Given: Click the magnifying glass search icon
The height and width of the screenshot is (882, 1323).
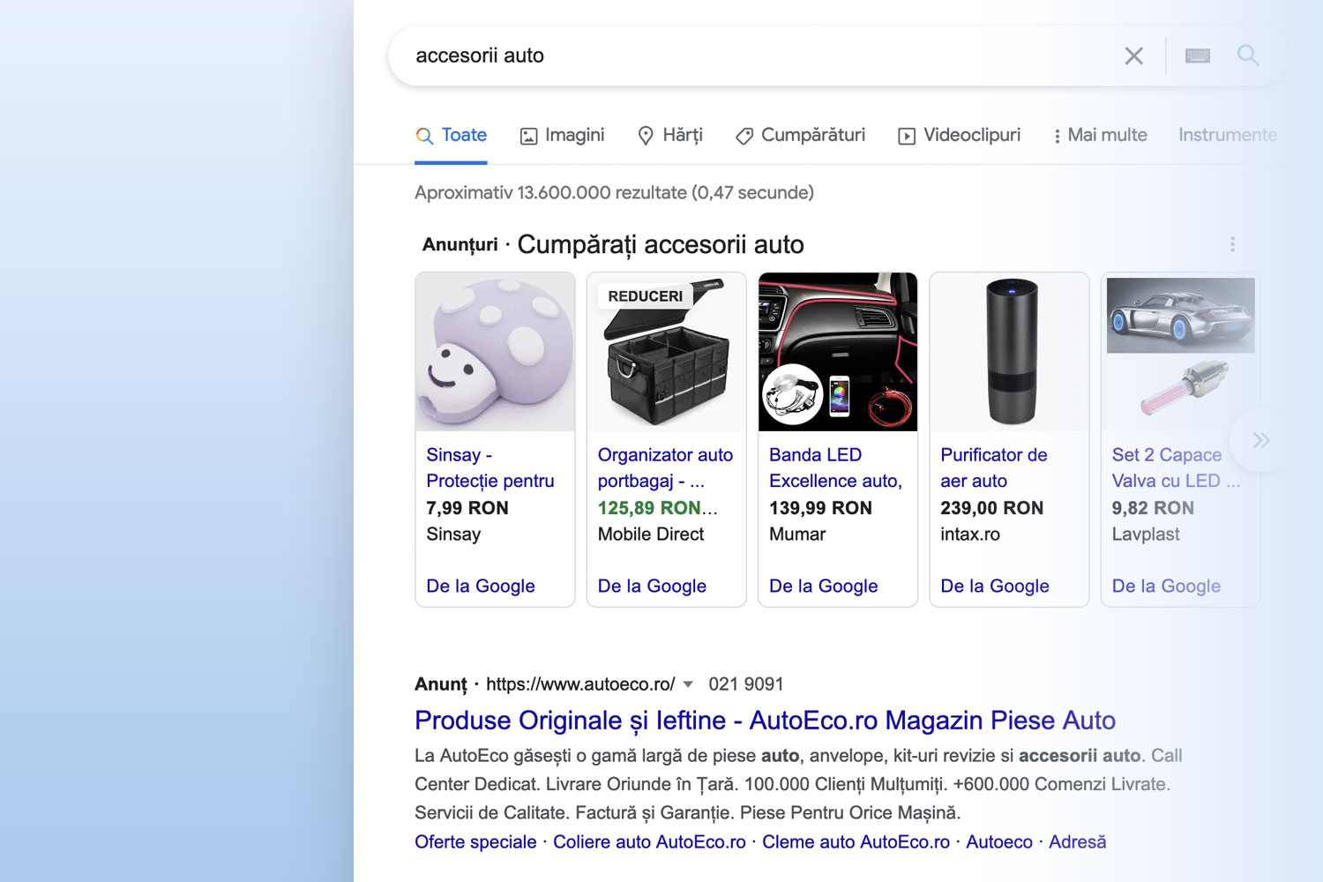Looking at the screenshot, I should click(x=1248, y=56).
